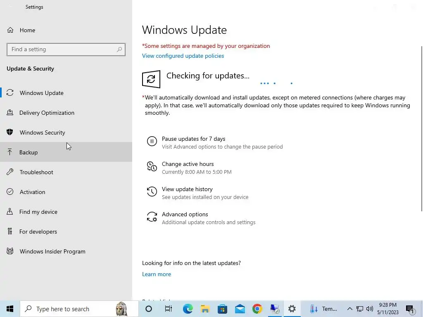Viewport: 423px width, 317px height.
Task: Click the Activation checkmark icon
Action: [10, 192]
